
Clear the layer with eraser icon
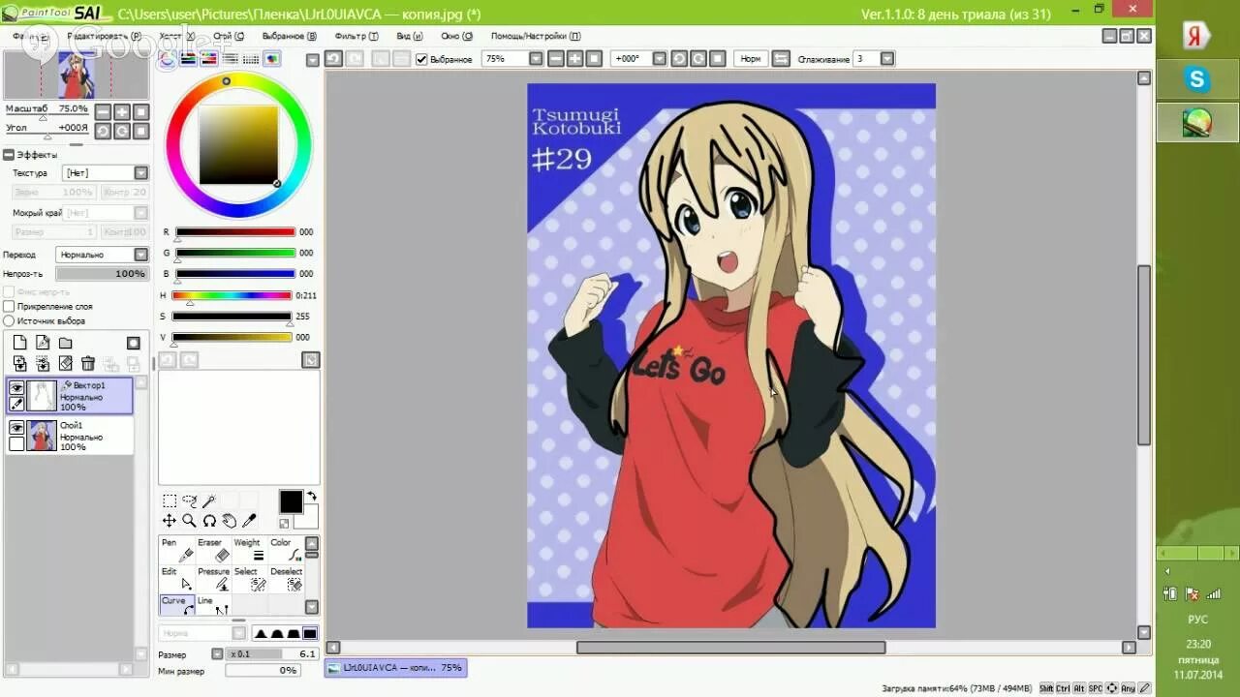pos(65,364)
